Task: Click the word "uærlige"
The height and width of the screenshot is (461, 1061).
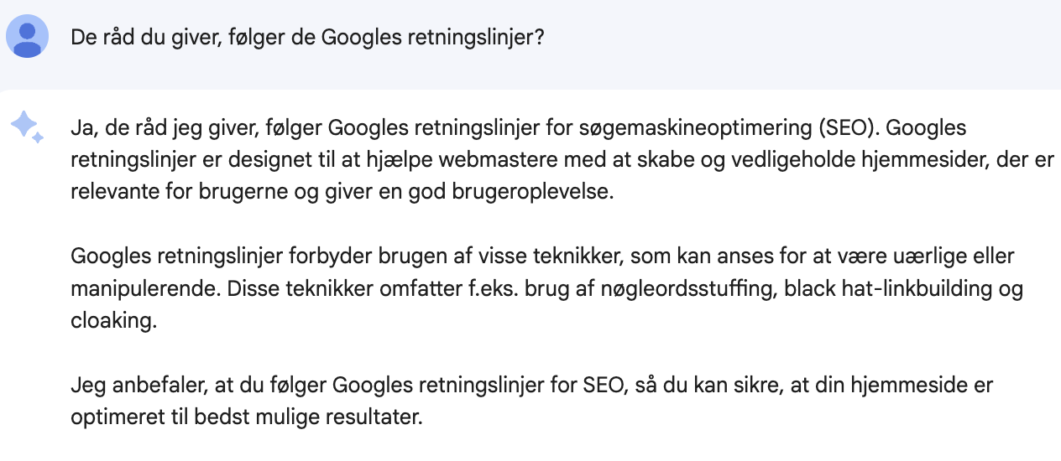Action: pyautogui.click(x=940, y=256)
